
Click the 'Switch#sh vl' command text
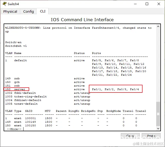(16, 46)
